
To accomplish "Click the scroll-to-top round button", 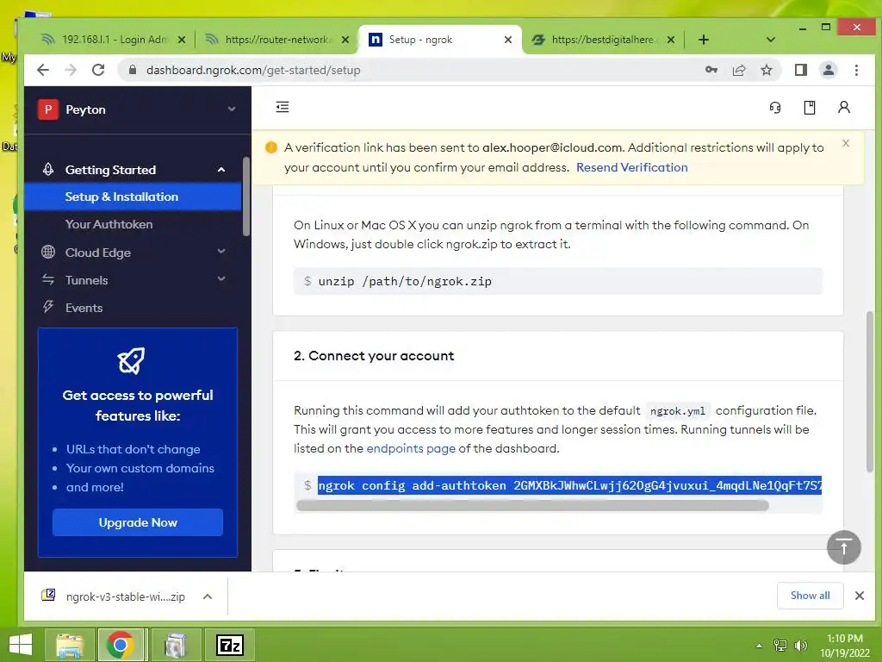I will pos(844,547).
